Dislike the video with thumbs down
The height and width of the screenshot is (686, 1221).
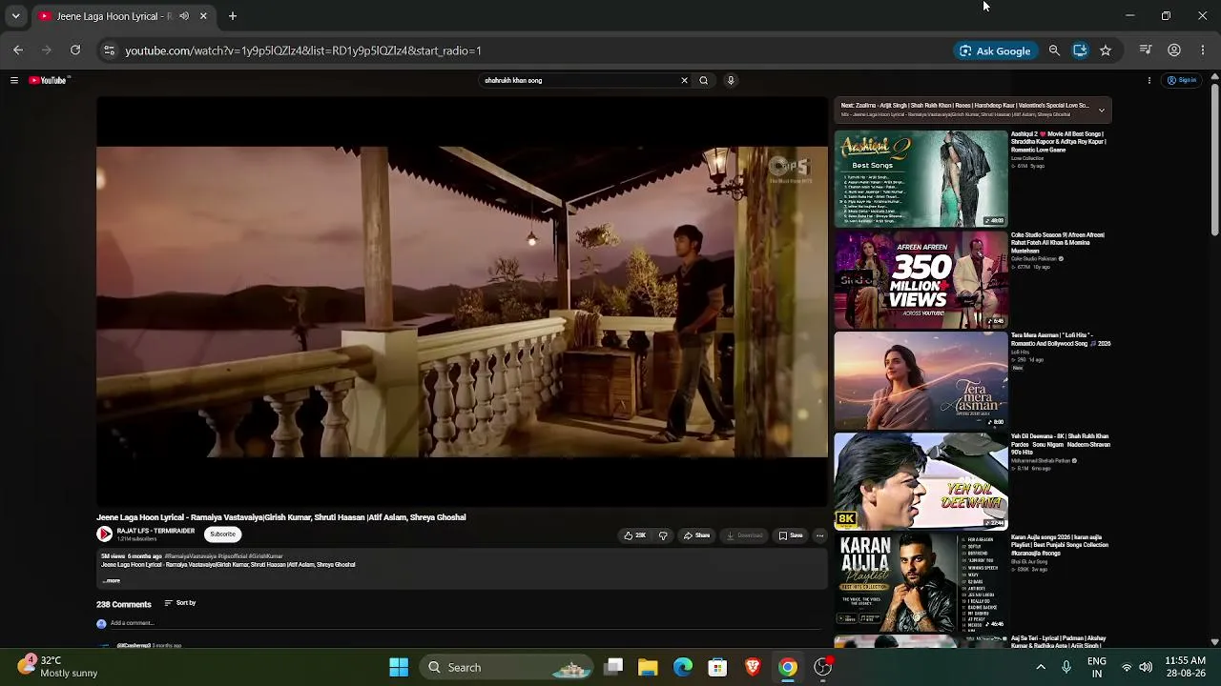pos(663,535)
